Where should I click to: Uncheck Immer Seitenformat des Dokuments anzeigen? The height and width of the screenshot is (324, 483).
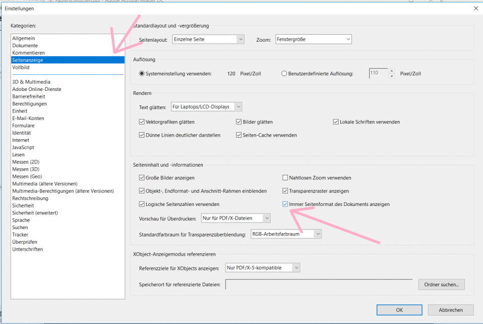point(285,204)
